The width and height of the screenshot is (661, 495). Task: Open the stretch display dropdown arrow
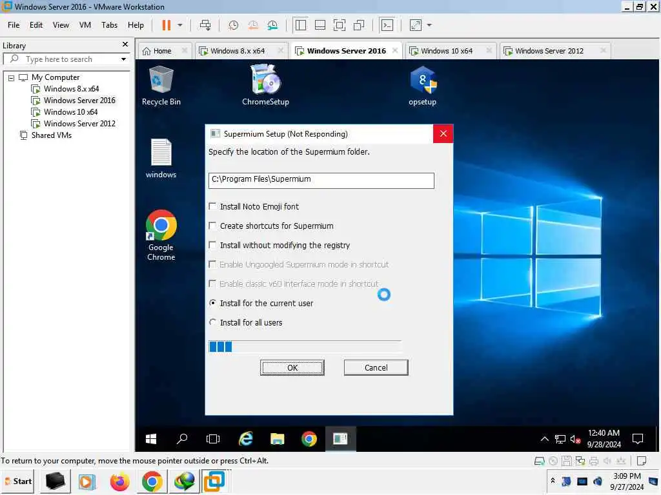[429, 25]
